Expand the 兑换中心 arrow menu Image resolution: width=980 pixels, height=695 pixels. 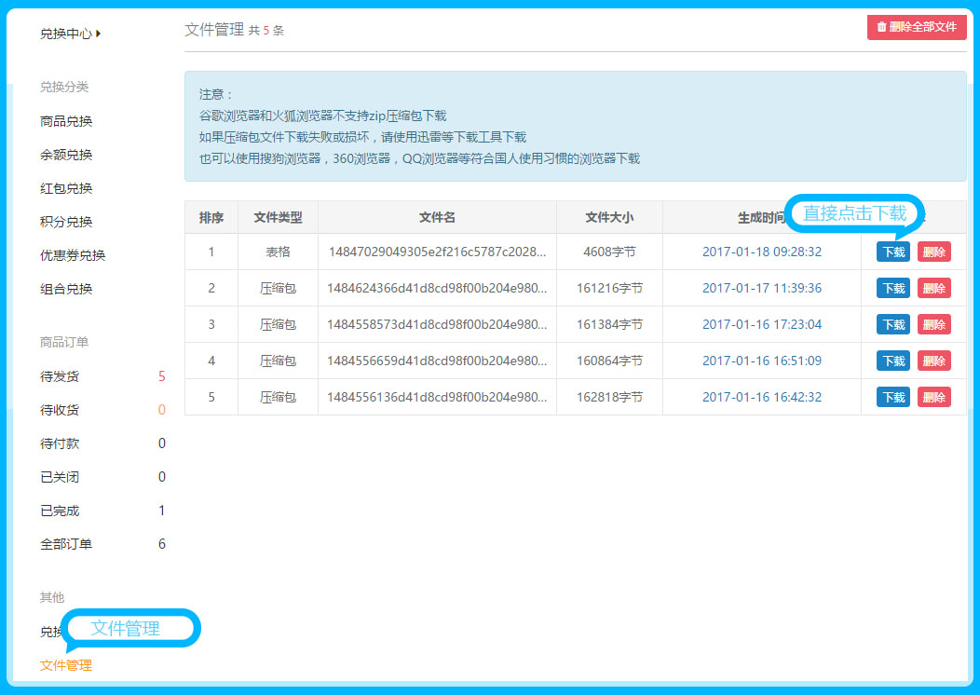tap(70, 34)
